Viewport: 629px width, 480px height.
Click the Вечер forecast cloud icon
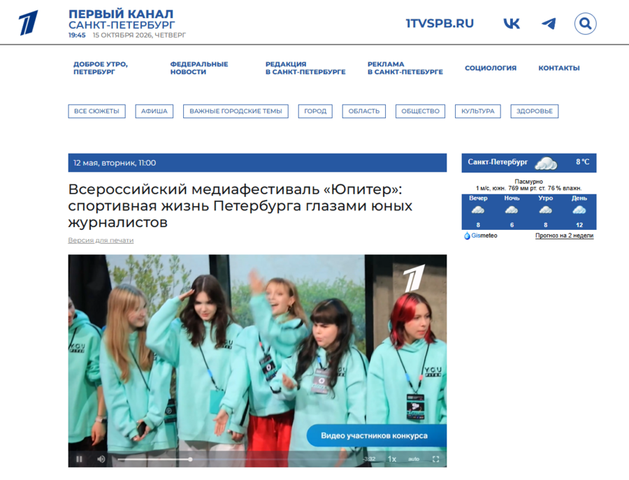coord(478,210)
